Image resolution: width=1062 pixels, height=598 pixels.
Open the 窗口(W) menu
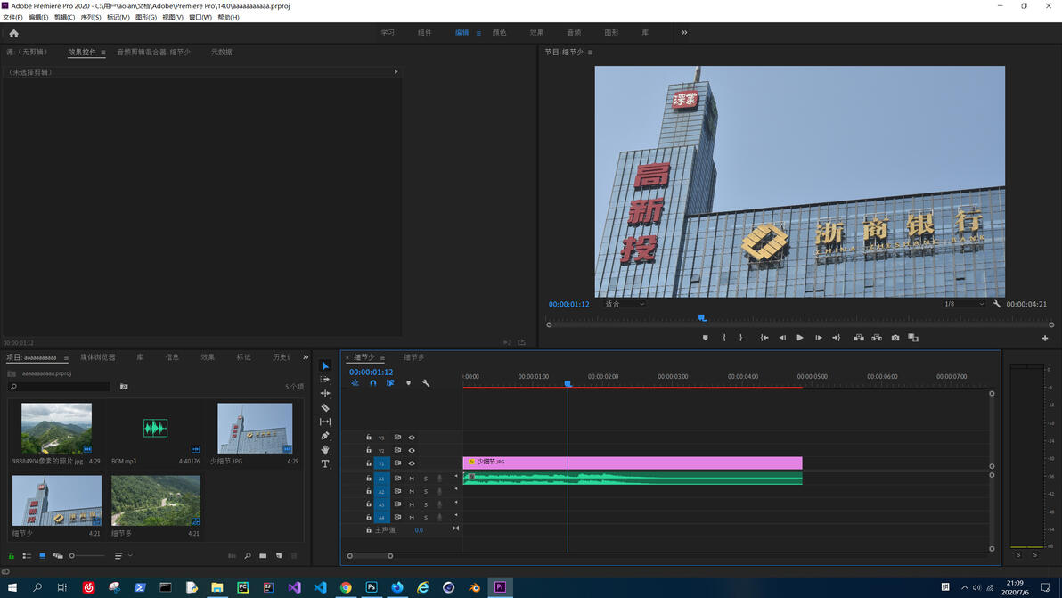click(x=200, y=17)
